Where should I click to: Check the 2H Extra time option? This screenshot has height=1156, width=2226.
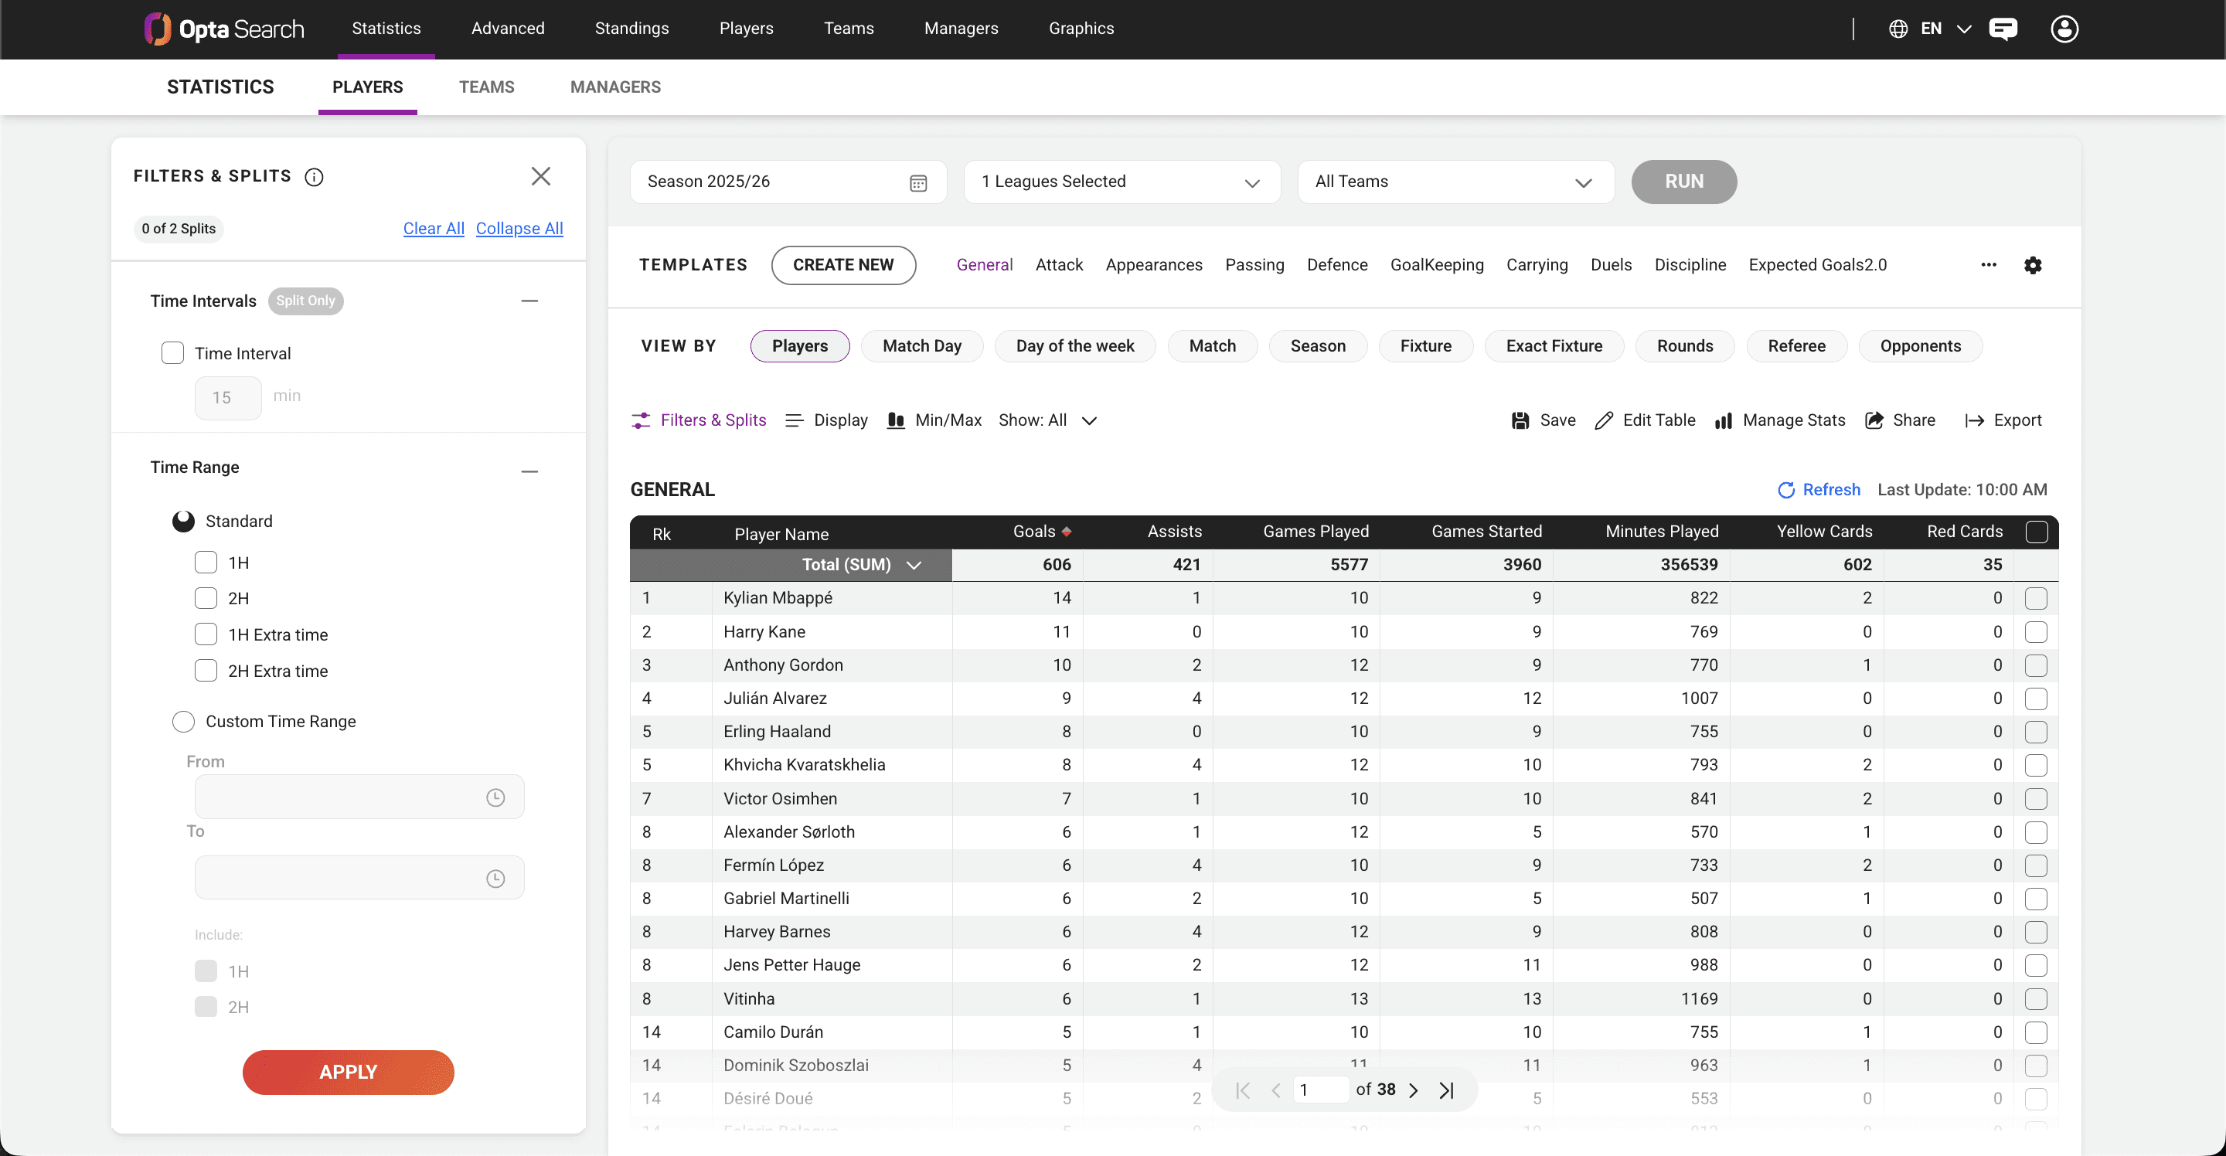[206, 671]
